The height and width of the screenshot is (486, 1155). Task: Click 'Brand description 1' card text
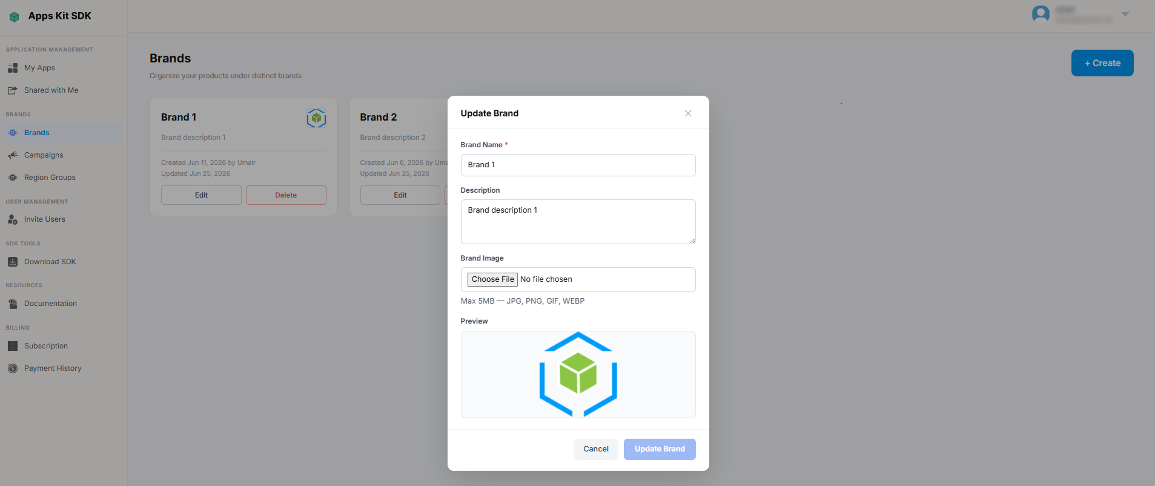tap(193, 138)
